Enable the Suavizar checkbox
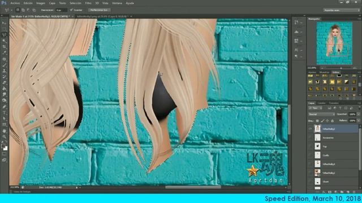Viewport: 362px width, 203px height. (x=71, y=10)
